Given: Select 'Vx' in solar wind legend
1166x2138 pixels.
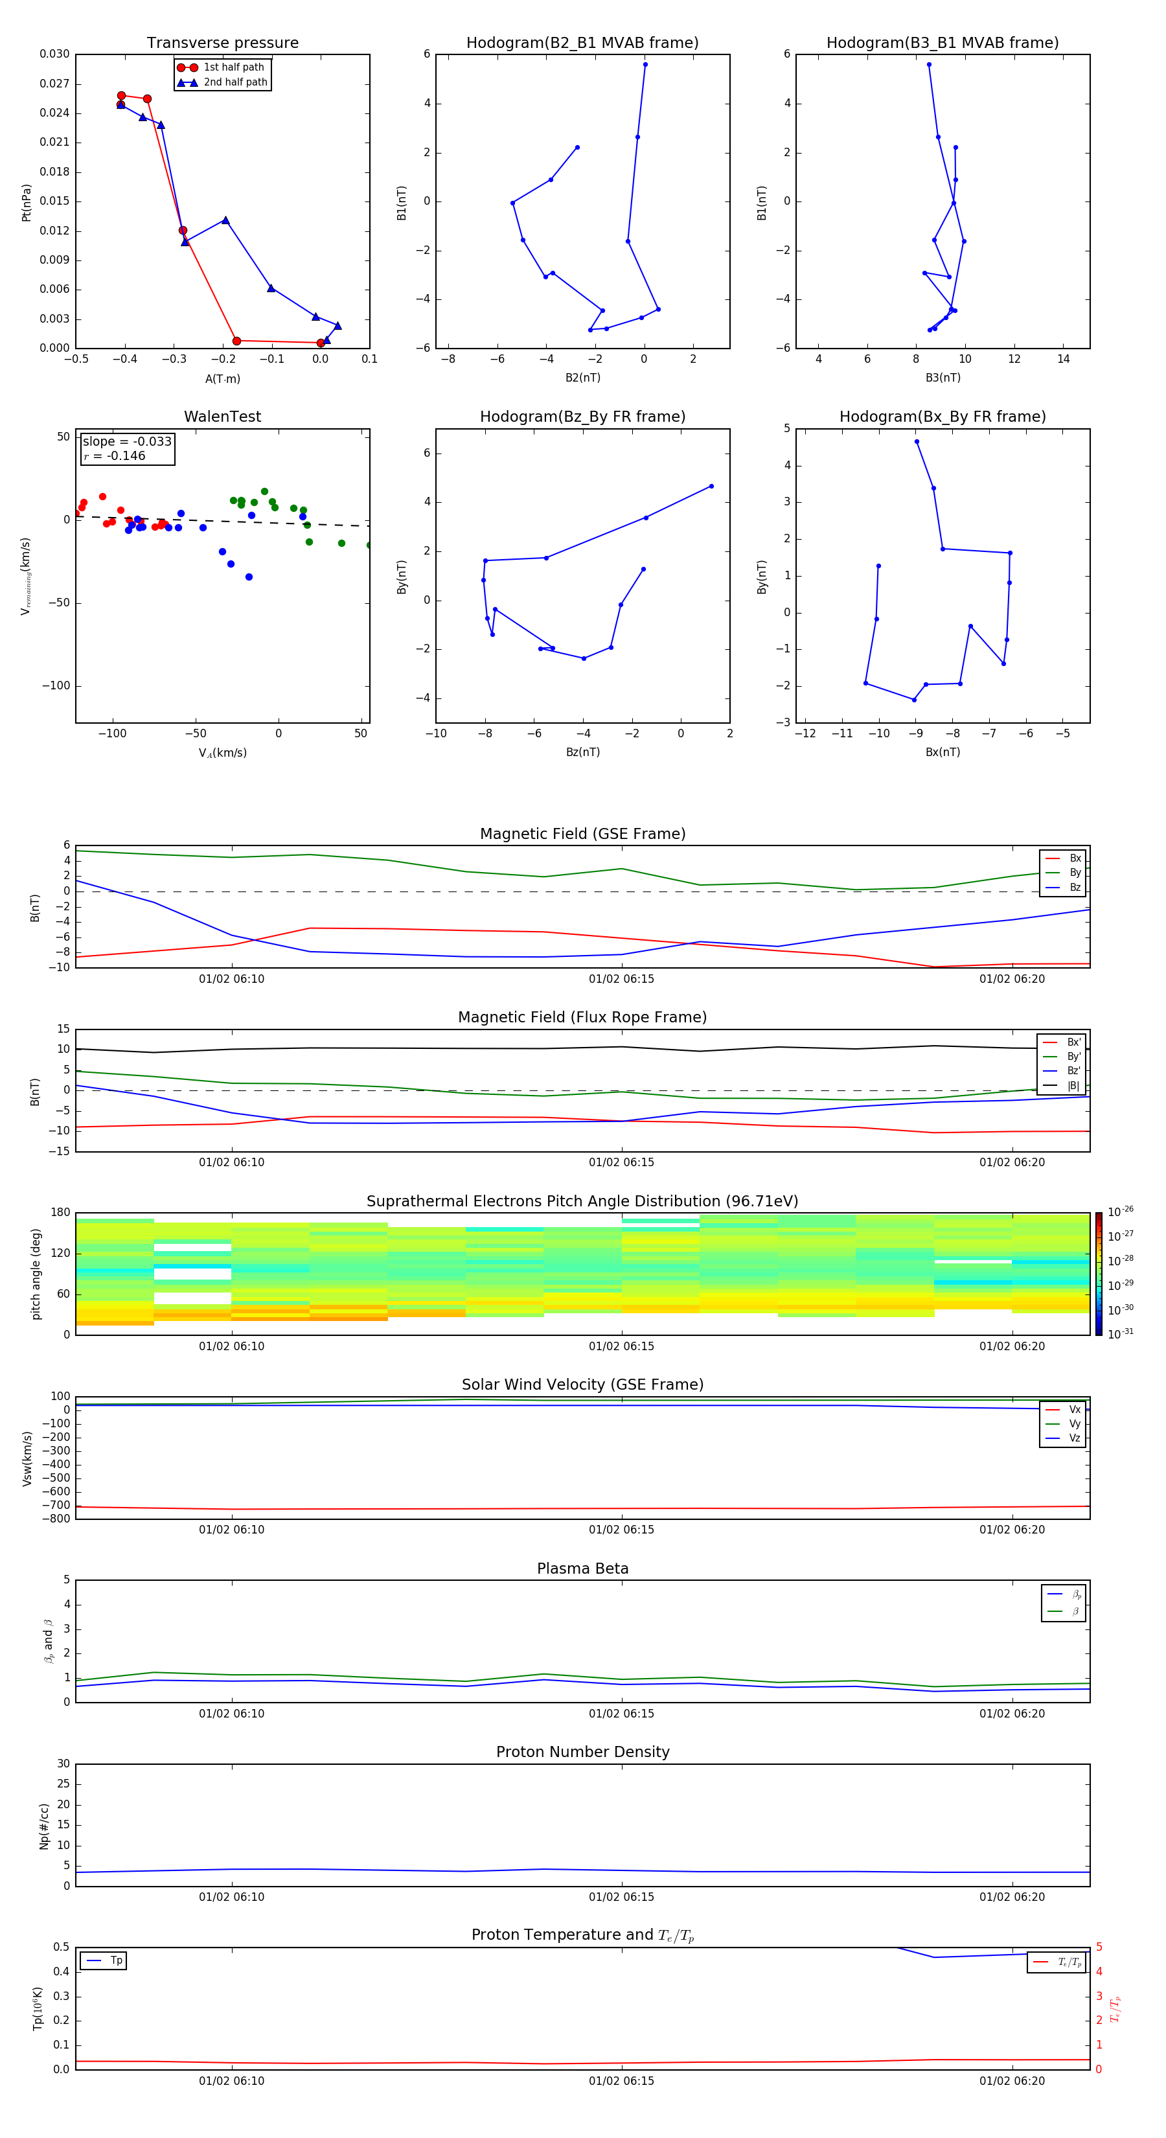Looking at the screenshot, I should tap(1063, 1409).
